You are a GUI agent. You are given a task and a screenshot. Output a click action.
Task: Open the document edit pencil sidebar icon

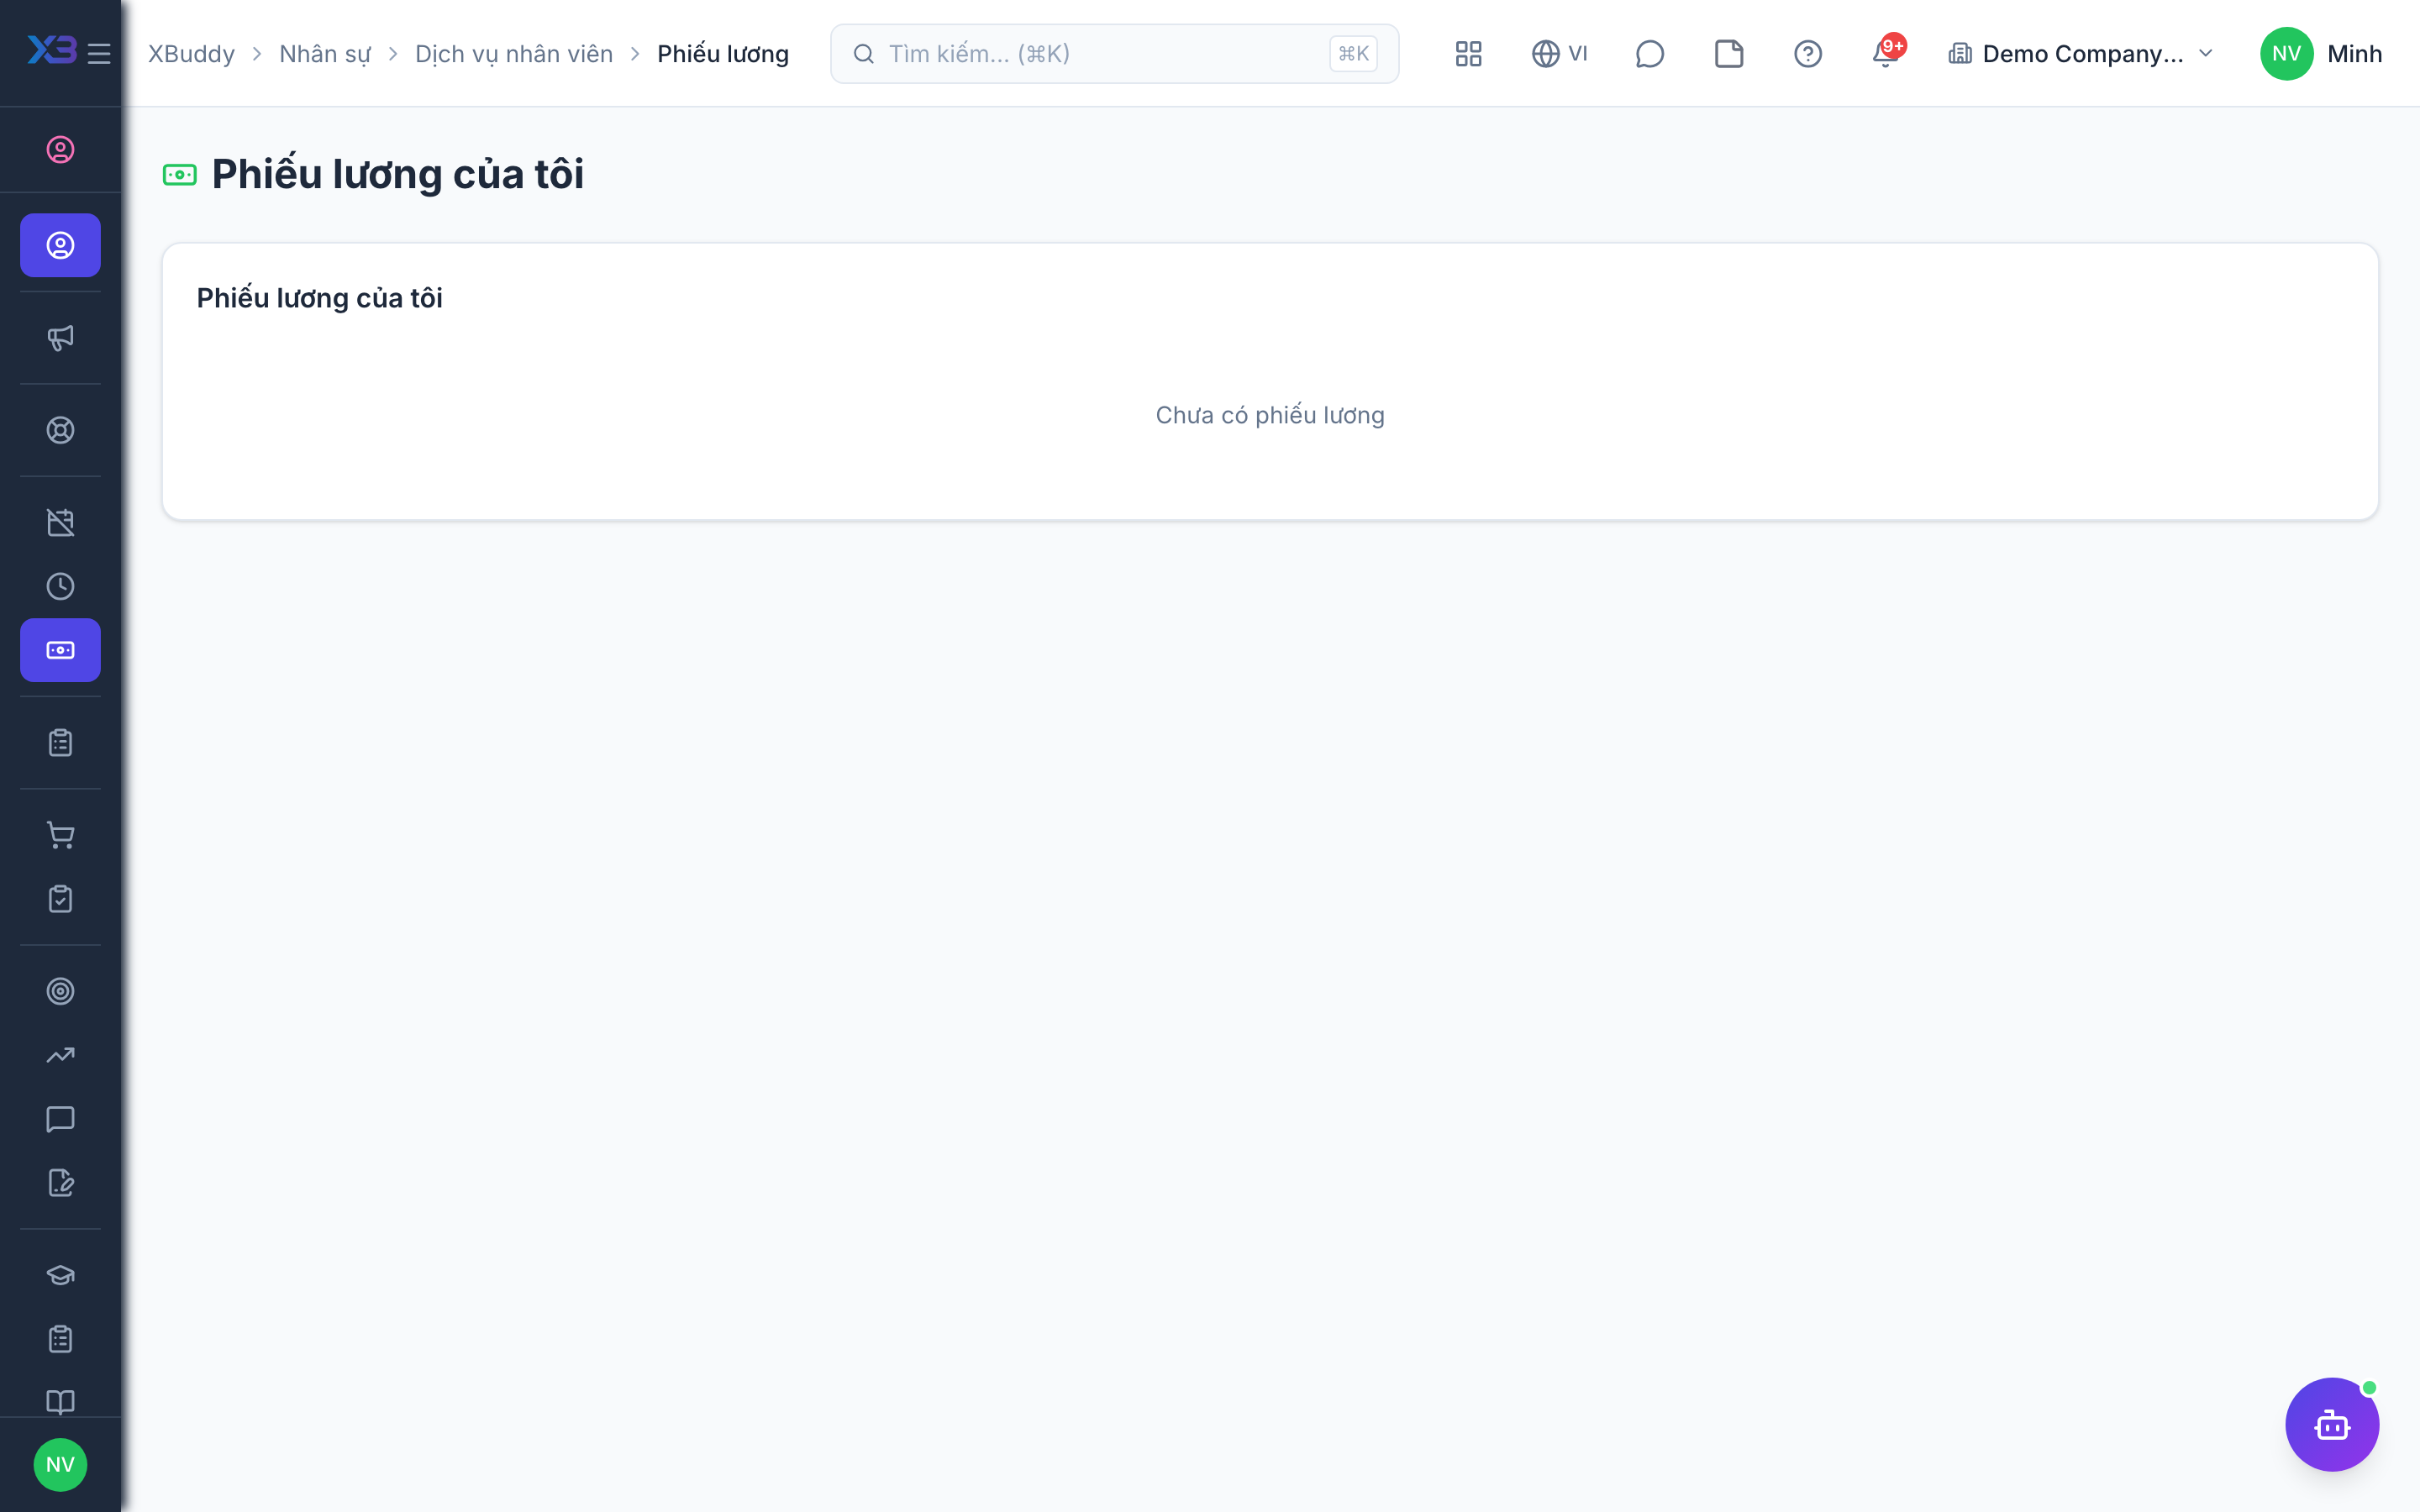pyautogui.click(x=60, y=1183)
